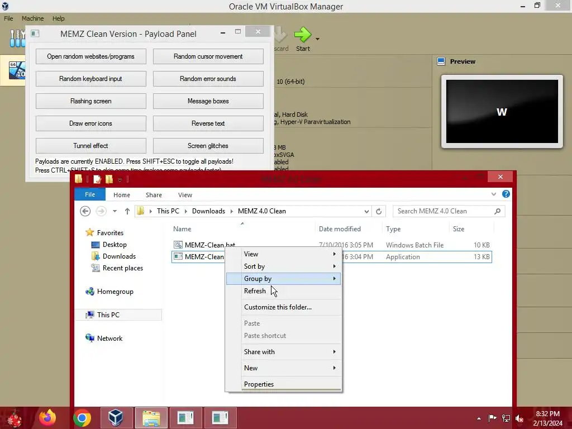Choose Refresh from the context menu
Screen dimensions: 572x429
coord(283,290)
